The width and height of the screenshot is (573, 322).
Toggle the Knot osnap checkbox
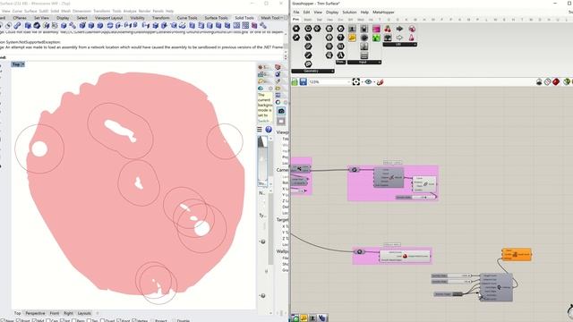tap(119, 320)
